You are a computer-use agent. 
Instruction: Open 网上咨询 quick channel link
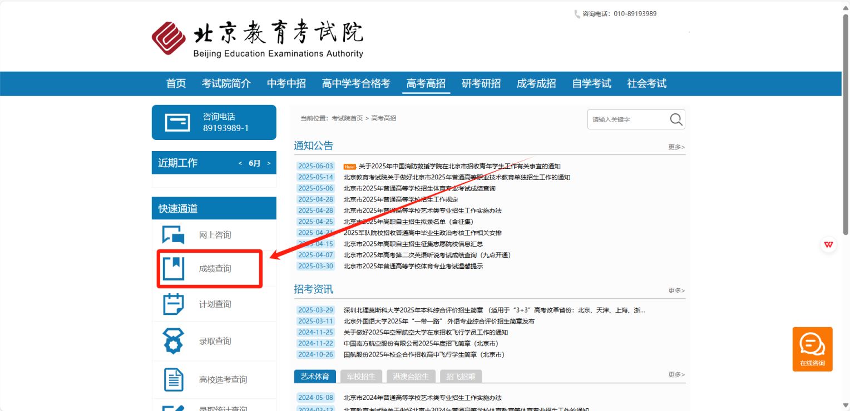coord(215,235)
